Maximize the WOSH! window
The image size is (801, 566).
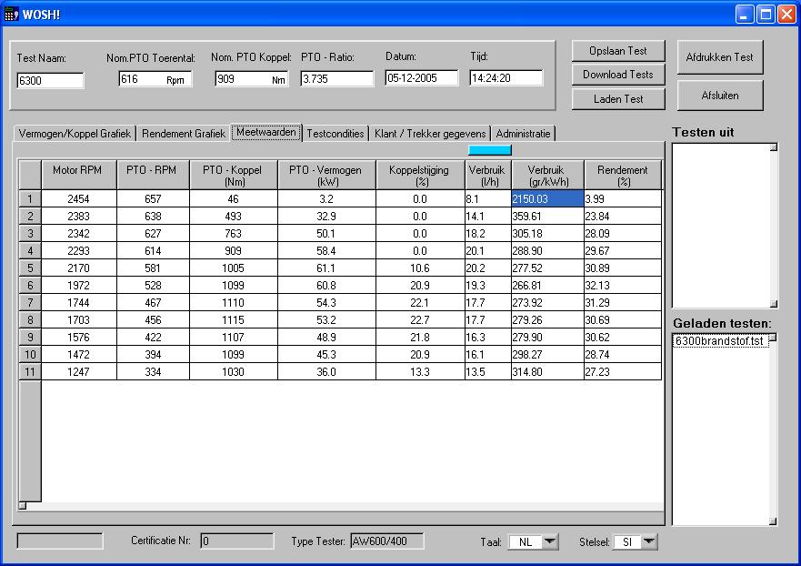coord(766,15)
